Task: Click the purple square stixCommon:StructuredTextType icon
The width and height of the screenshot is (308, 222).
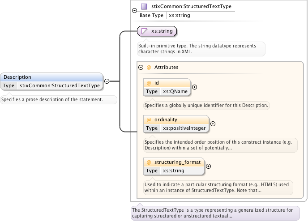Action: pyautogui.click(x=144, y=7)
